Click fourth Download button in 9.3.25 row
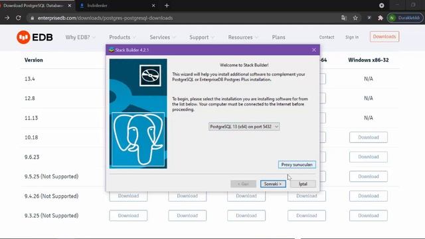The height and width of the screenshot is (239, 425). pyautogui.click(x=307, y=216)
